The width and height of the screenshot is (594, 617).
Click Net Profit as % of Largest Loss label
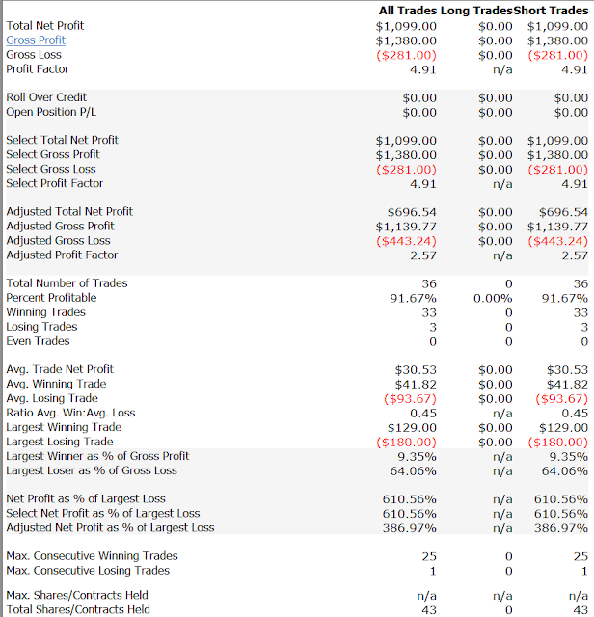tap(86, 499)
